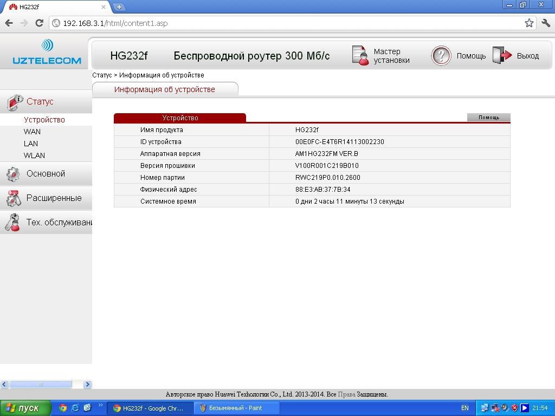Click hardware version AM1HG232FM VER.B
The height and width of the screenshot is (416, 555).
pyautogui.click(x=326, y=153)
